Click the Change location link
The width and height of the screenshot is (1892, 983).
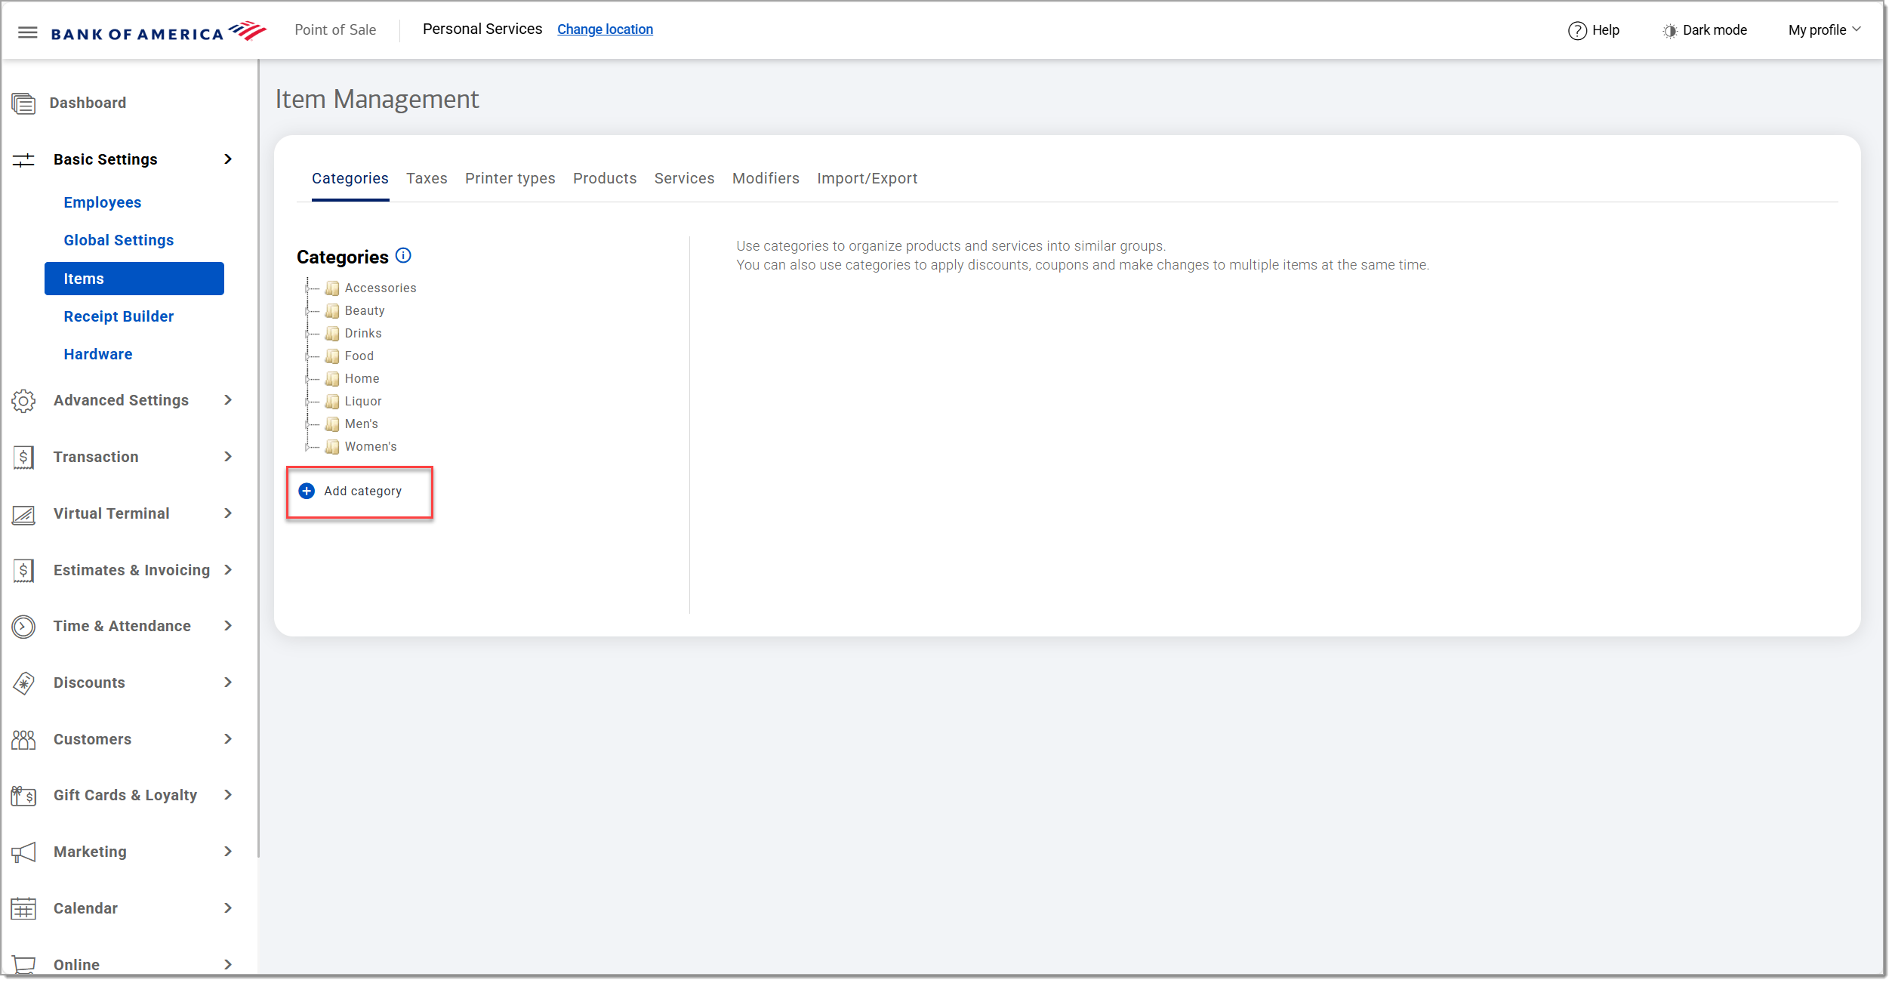coord(605,29)
